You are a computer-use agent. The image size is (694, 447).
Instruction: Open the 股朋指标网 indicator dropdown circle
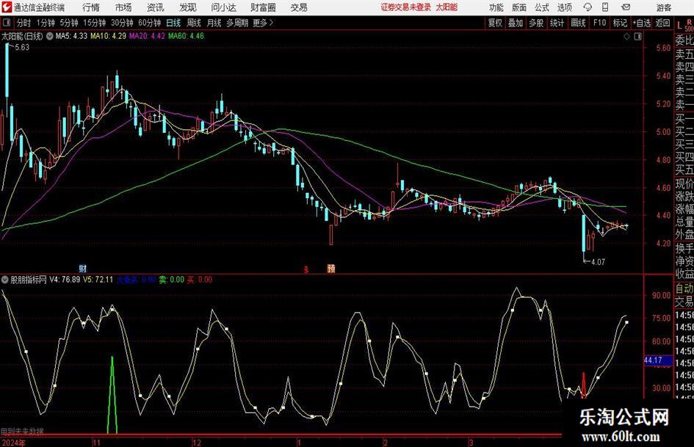[5, 280]
